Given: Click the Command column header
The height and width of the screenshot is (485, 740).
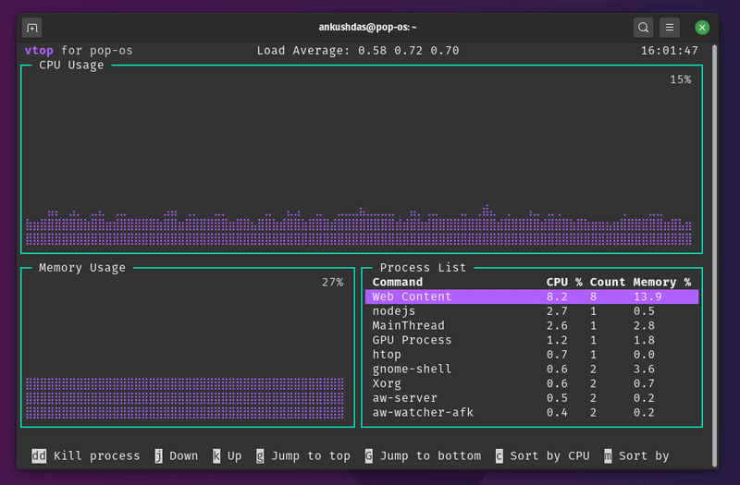Looking at the screenshot, I should (398, 282).
